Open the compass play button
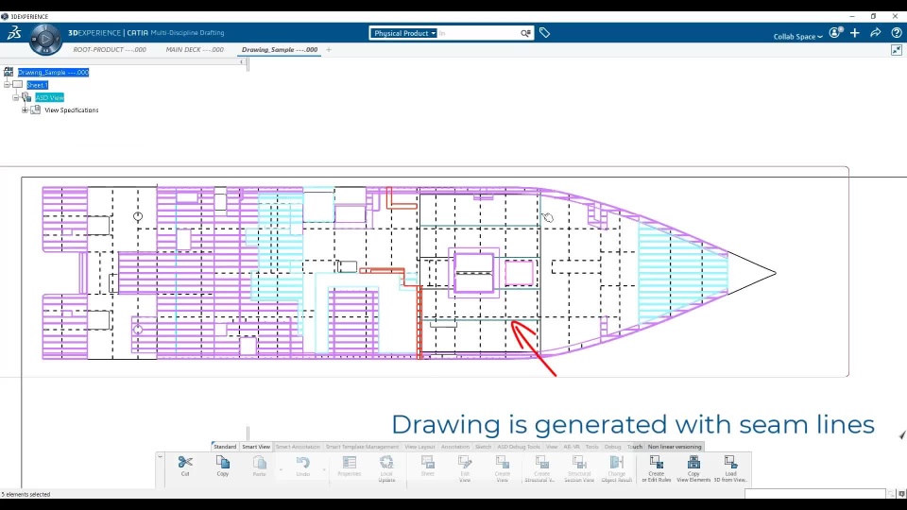The image size is (907, 510). tap(45, 40)
